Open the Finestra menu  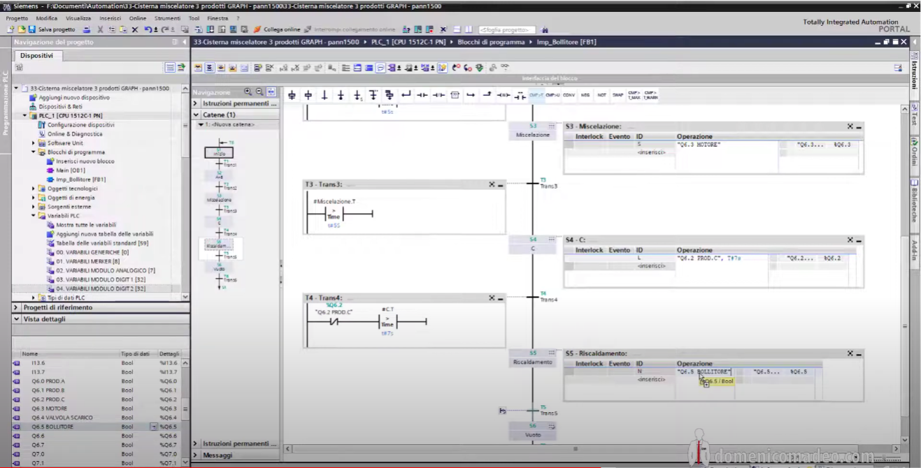click(x=217, y=18)
